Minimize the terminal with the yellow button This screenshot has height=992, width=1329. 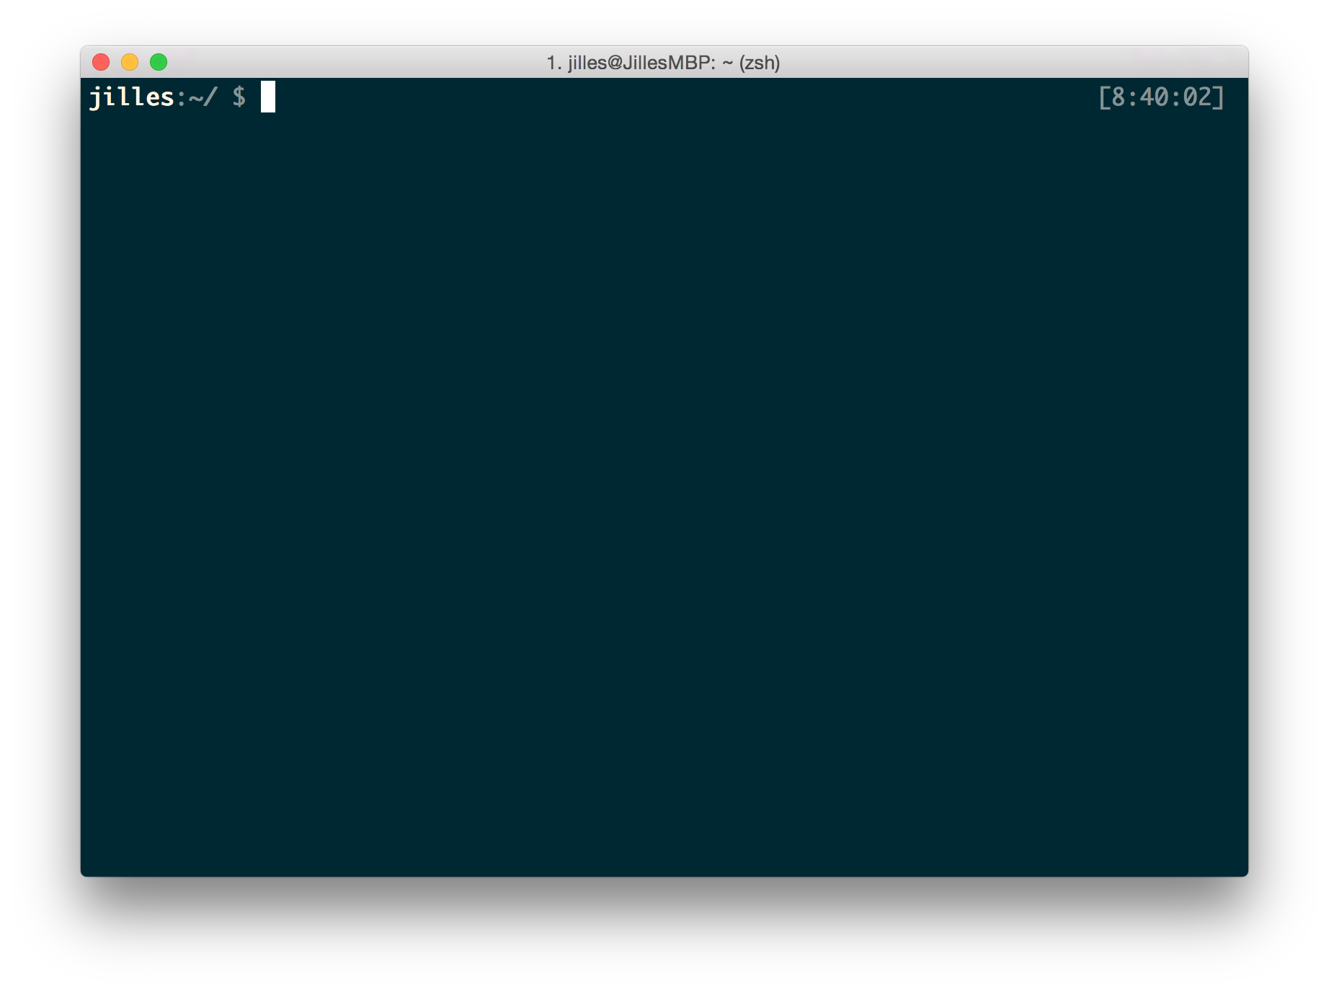point(130,63)
